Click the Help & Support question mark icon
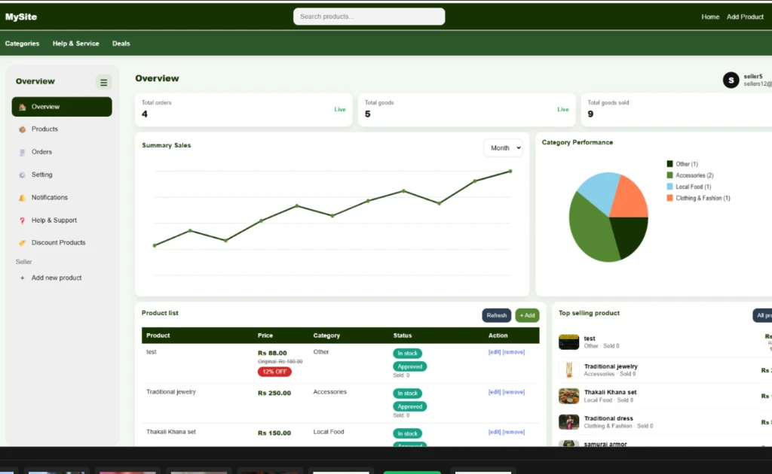772x474 pixels. (x=22, y=220)
